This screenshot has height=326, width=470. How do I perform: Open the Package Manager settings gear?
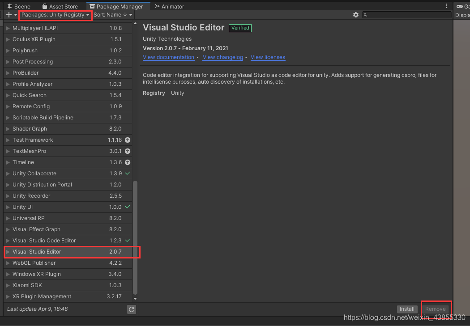[355, 15]
